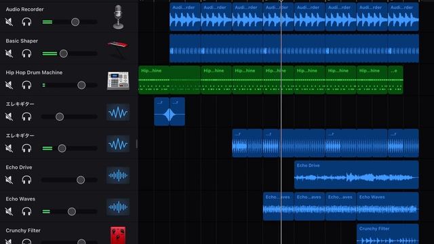The height and width of the screenshot is (244, 434).
Task: Select the Hip Hop Drum Machine track name
Action: pyautogui.click(x=34, y=73)
